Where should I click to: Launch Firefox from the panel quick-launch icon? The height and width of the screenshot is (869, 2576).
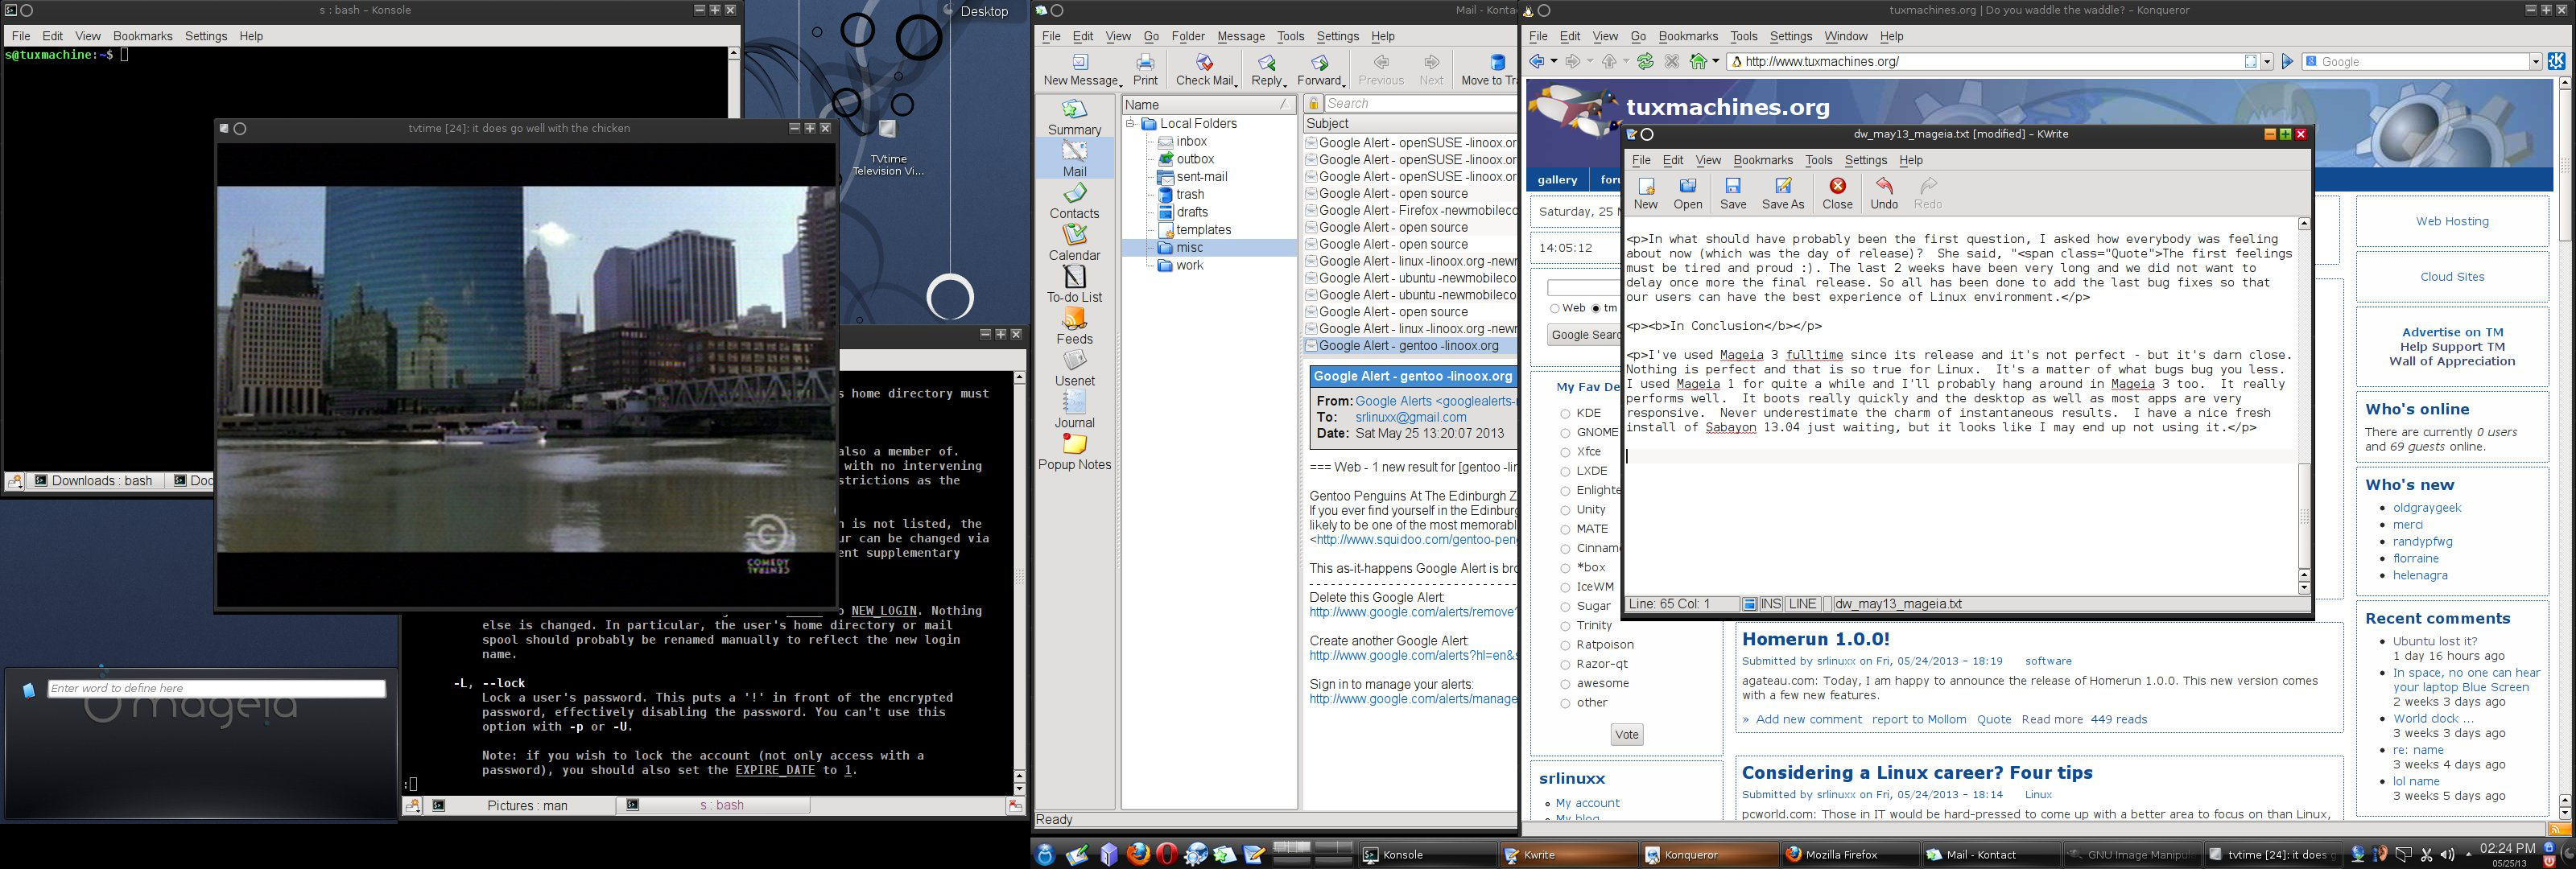(1138, 854)
